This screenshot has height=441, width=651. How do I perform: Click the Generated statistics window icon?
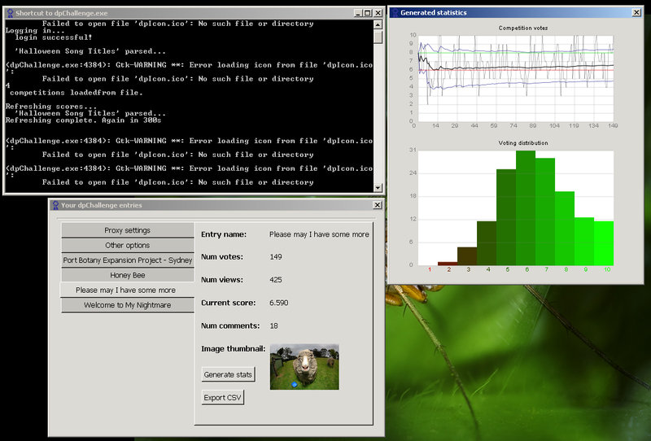coord(394,12)
